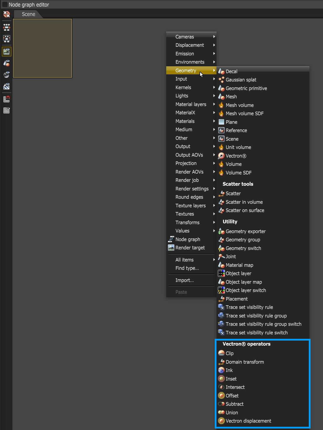Select Trace set visibility rule group switch

(x=263, y=324)
